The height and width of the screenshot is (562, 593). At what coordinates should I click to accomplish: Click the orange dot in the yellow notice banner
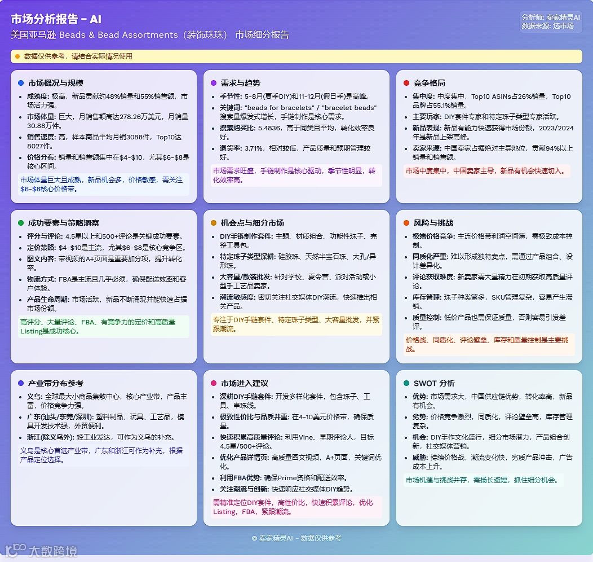(17, 56)
